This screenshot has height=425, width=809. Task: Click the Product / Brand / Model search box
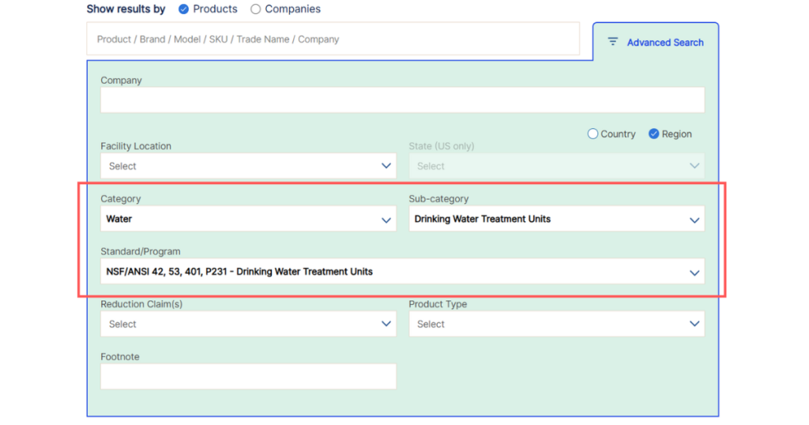[333, 39]
